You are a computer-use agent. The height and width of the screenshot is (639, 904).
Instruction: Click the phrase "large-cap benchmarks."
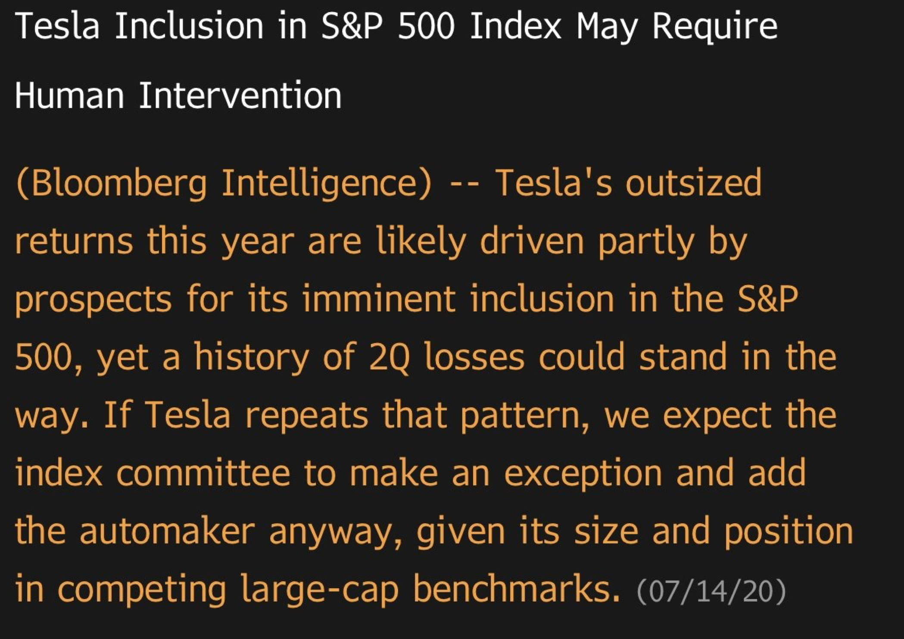coord(430,589)
